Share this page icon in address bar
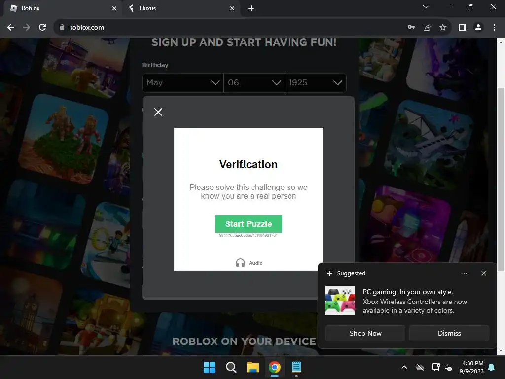505x379 pixels. coord(427,28)
